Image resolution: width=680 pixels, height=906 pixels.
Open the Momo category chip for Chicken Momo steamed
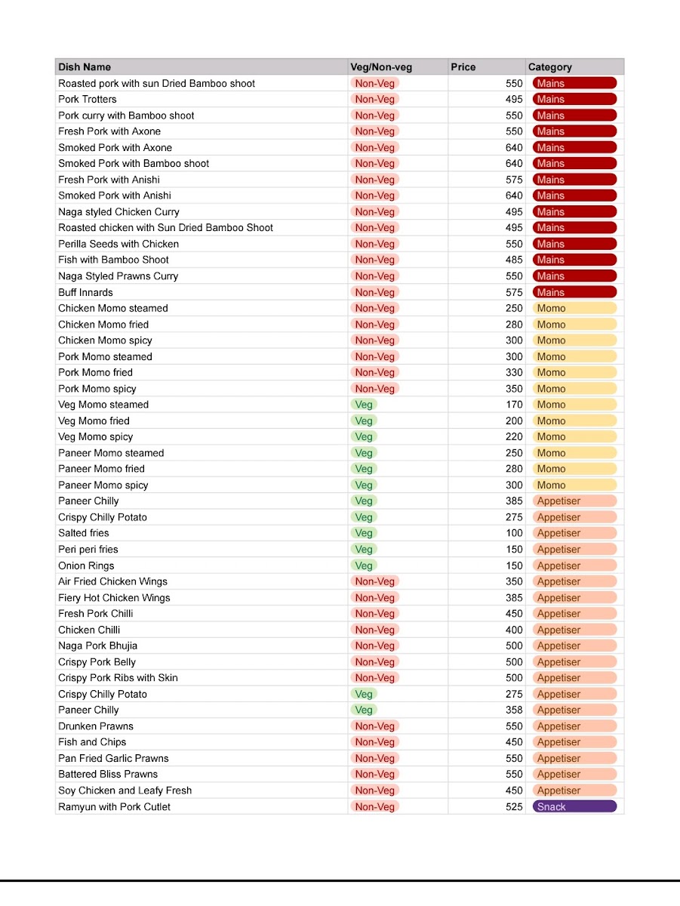point(574,308)
